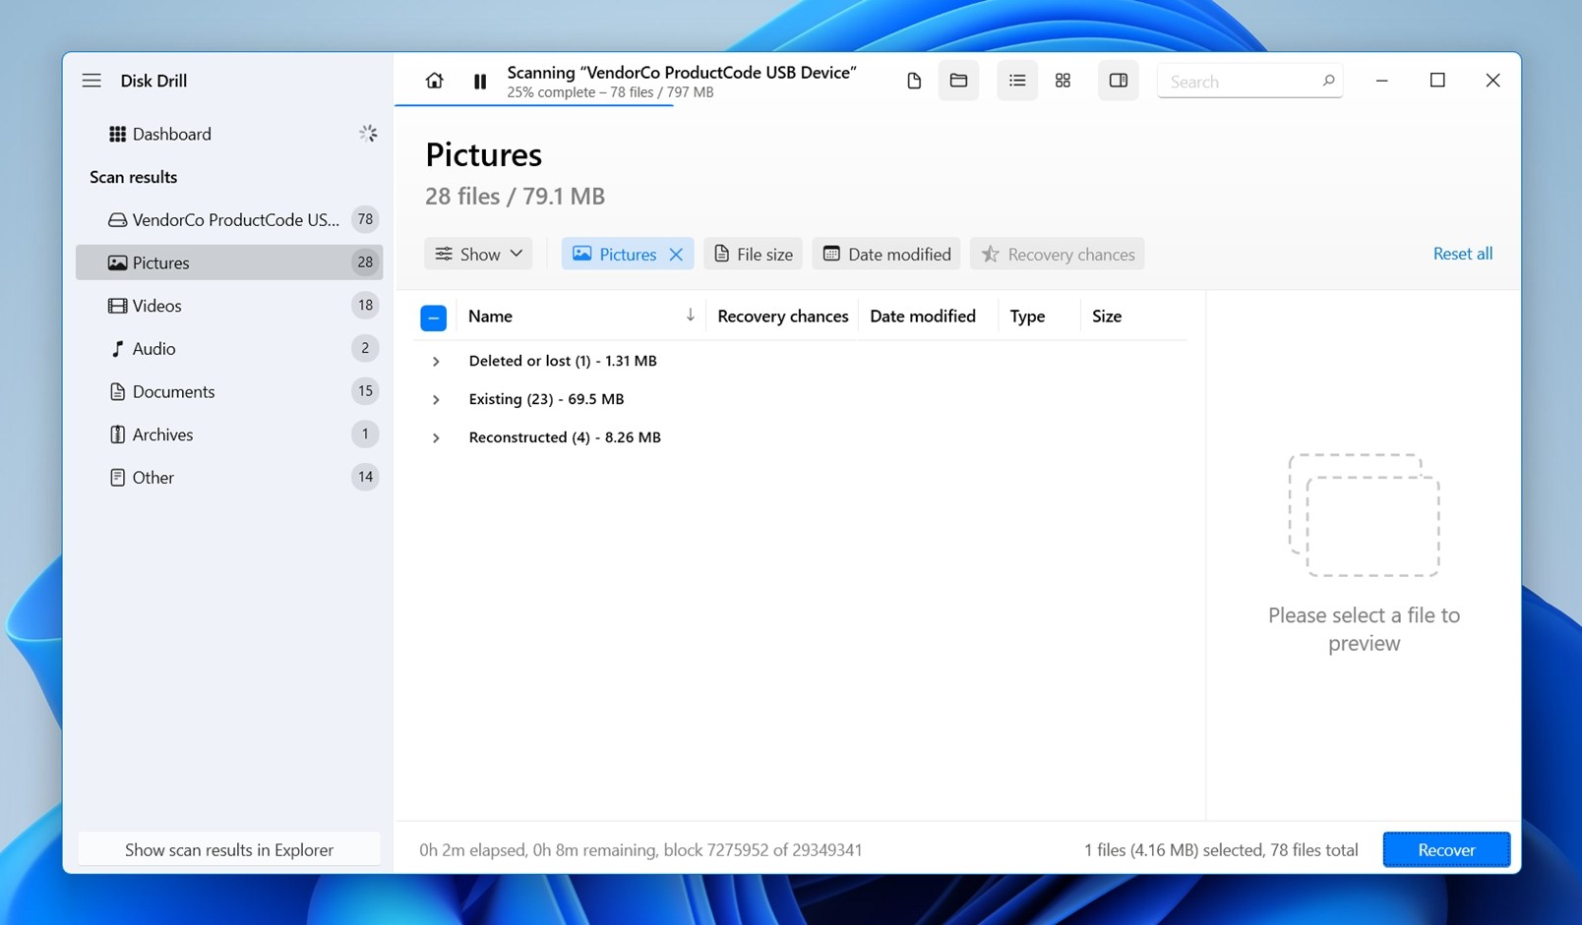Toggle the preview panel icon
The height and width of the screenshot is (925, 1582).
1118,81
